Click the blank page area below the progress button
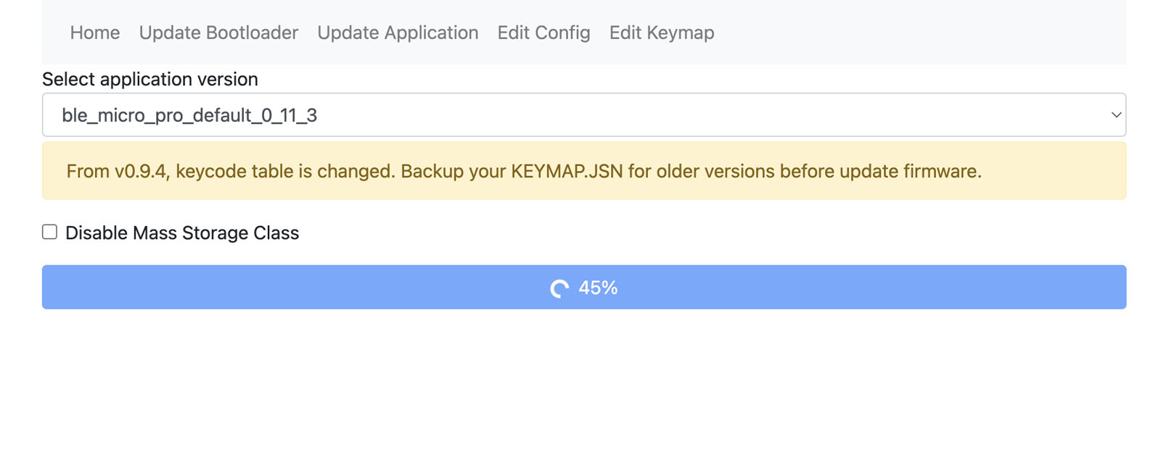Screen dimensions: 1161x460 pyautogui.click(x=583, y=384)
